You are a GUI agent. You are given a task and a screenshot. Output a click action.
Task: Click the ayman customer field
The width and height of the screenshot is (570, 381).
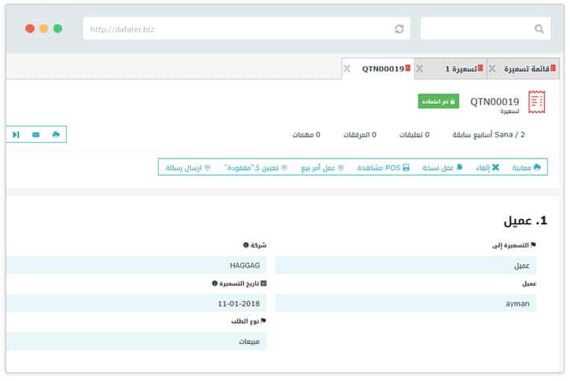(406, 303)
